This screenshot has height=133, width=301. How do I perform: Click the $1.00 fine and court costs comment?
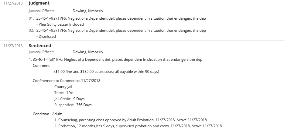(107, 72)
